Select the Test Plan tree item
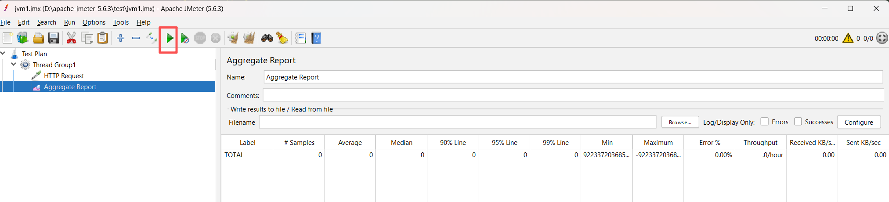This screenshot has height=202, width=889. pos(34,54)
